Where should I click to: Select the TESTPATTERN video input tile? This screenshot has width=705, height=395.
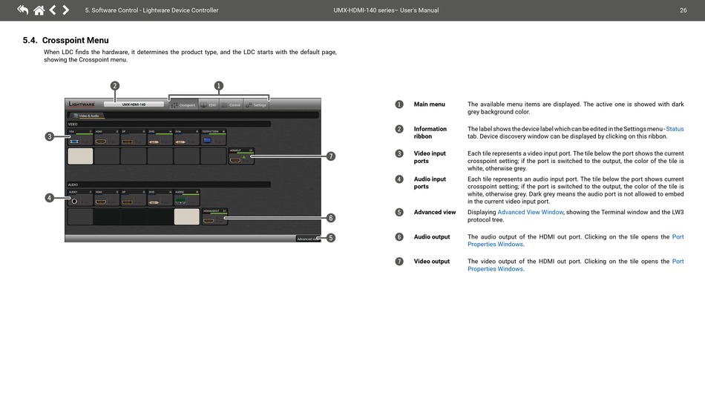213,137
